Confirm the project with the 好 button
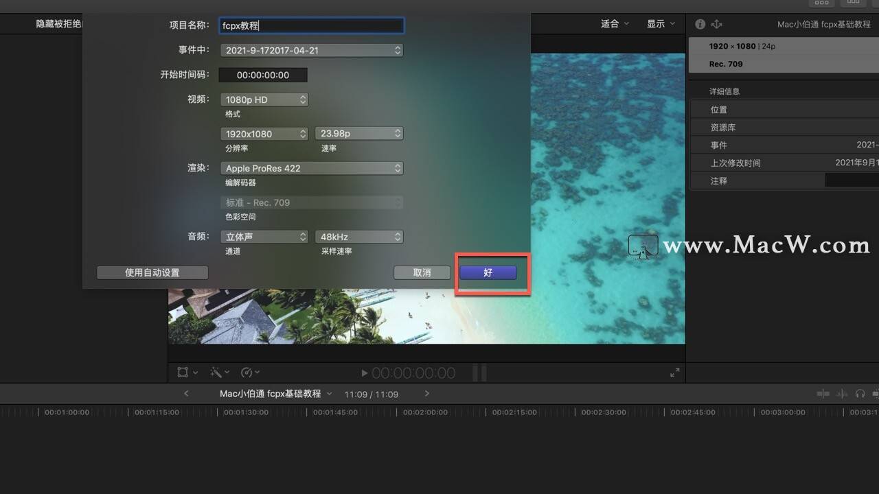The image size is (879, 494). pos(488,272)
